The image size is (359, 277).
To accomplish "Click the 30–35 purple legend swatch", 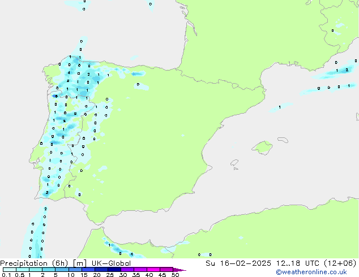I will coord(127,270).
